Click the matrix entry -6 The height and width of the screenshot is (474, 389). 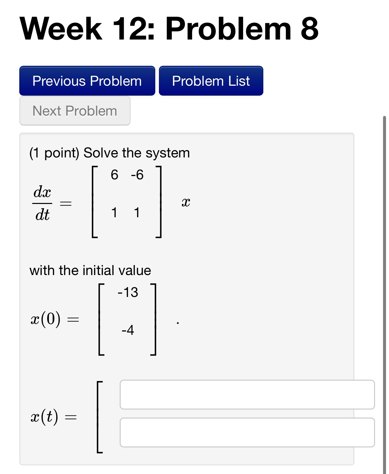coord(137,174)
